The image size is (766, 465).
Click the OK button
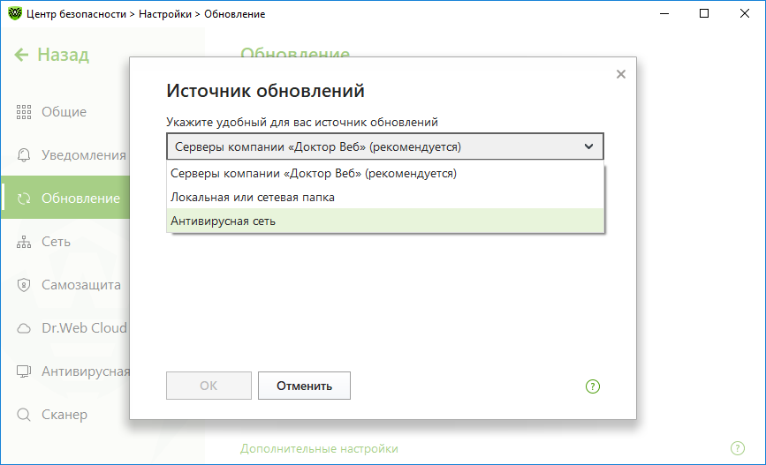pyautogui.click(x=209, y=386)
